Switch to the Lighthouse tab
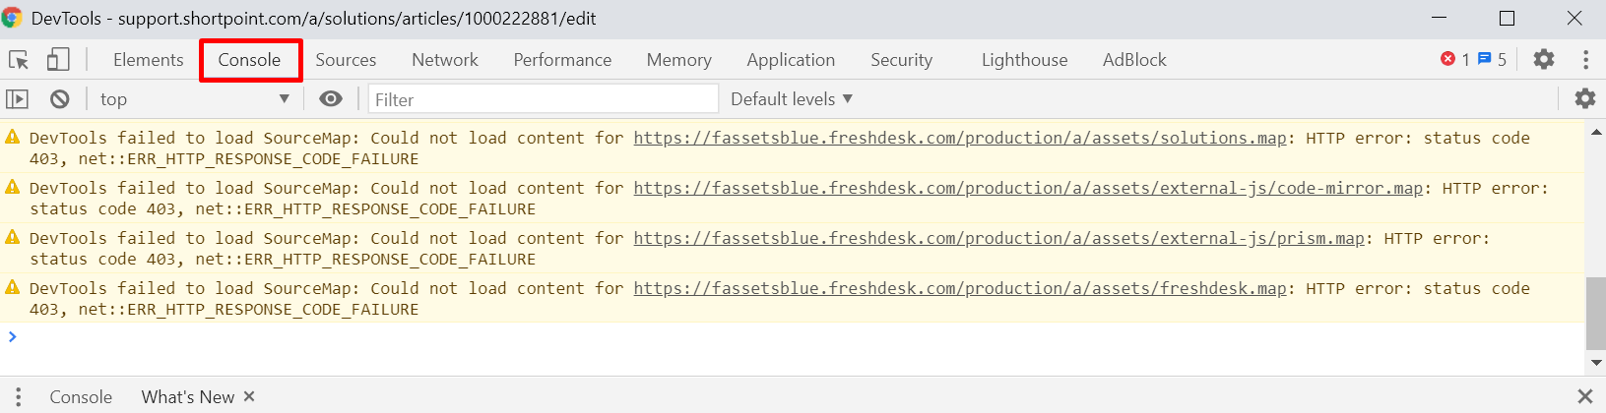1606x413 pixels. [1024, 60]
